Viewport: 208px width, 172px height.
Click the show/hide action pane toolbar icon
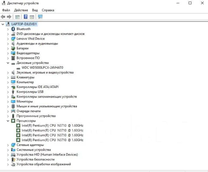click(x=32, y=17)
